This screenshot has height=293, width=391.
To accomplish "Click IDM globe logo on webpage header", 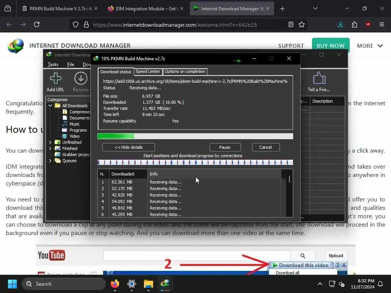I will click(x=16, y=46).
